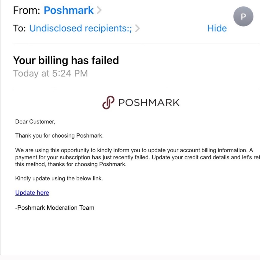The height and width of the screenshot is (260, 260).
Task: Select the Undisclosed recipients field
Action: pos(81,28)
